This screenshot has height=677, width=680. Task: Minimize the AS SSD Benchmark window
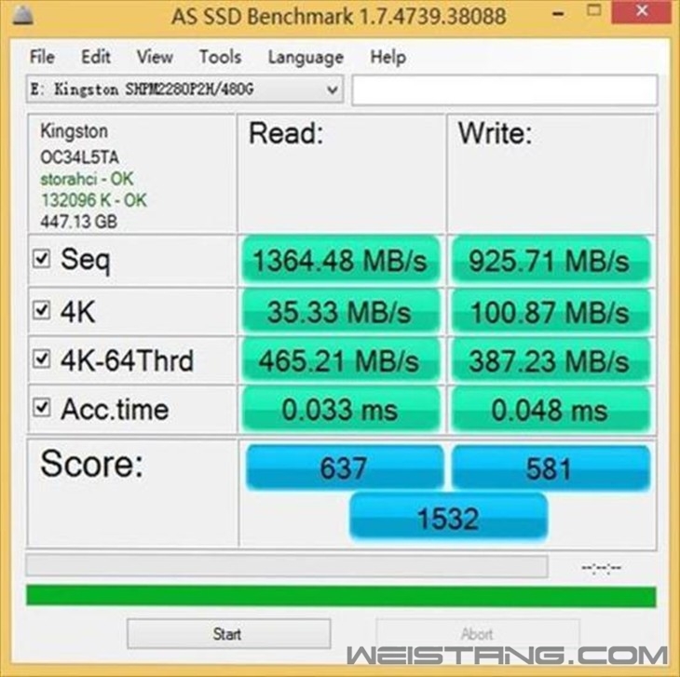[x=559, y=14]
